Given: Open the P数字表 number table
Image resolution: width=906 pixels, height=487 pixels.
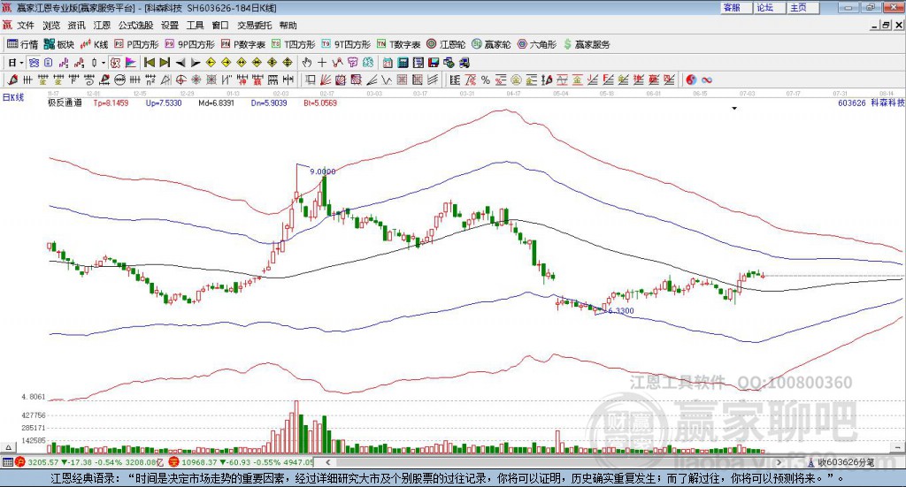Looking at the screenshot, I should click(242, 44).
